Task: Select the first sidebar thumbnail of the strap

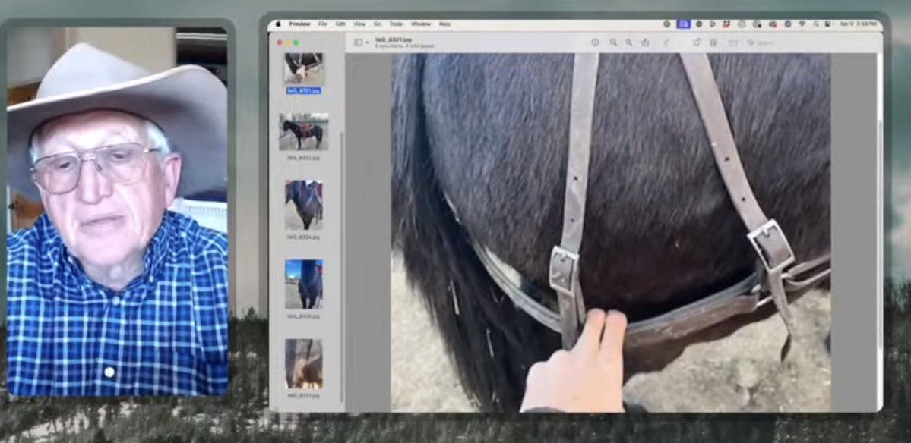Action: [x=304, y=69]
